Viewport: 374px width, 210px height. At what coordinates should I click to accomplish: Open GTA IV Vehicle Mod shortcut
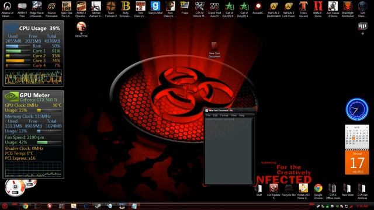[x=199, y=9]
